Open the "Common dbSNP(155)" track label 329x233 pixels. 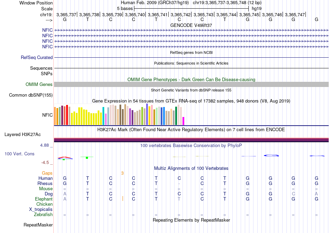(x=31, y=95)
